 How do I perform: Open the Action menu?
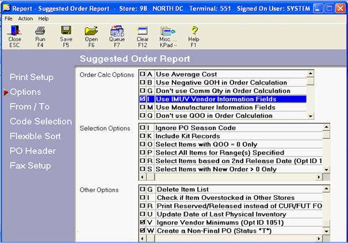[25, 18]
